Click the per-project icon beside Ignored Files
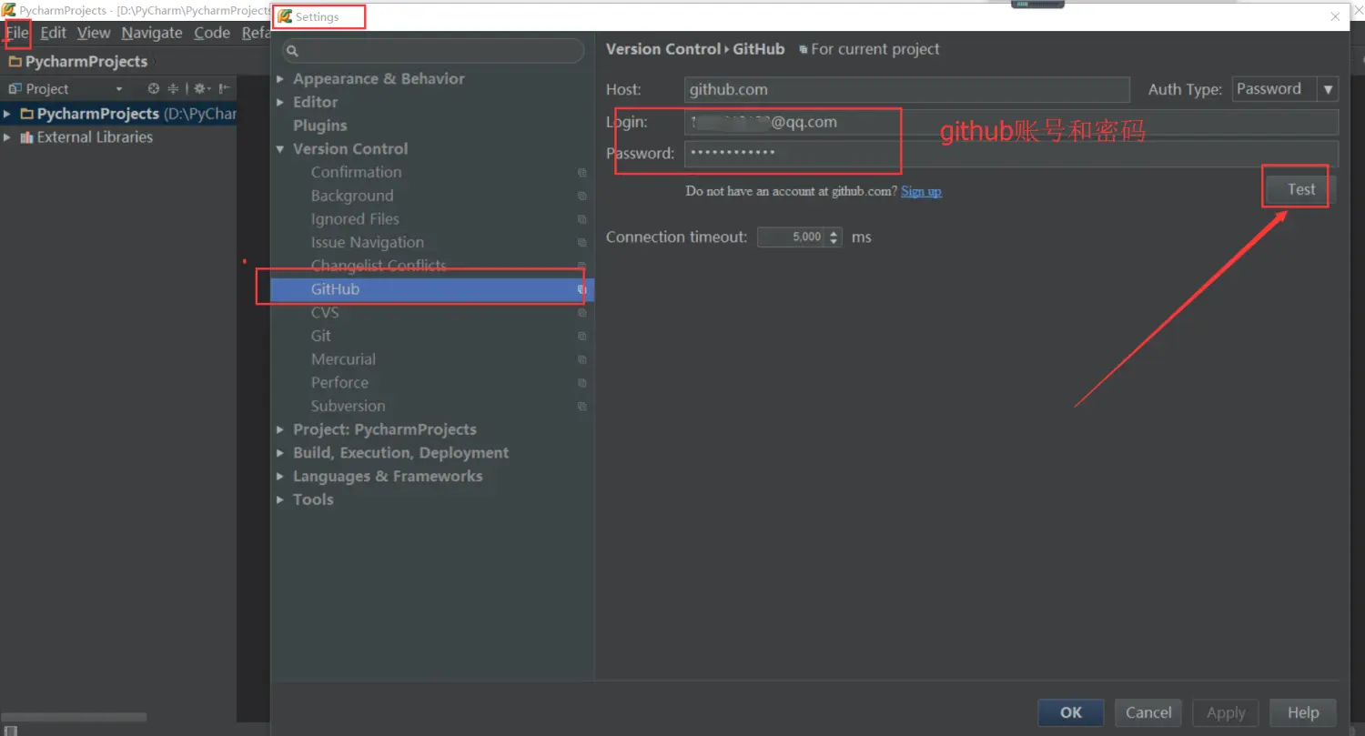This screenshot has width=1365, height=736. (582, 219)
